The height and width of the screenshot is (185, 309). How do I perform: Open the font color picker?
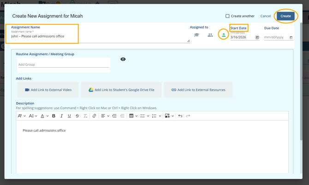[x=44, y=116]
